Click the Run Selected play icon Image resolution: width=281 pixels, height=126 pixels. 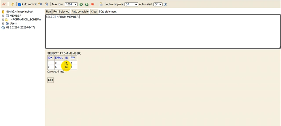pyautogui.click(x=87, y=4)
